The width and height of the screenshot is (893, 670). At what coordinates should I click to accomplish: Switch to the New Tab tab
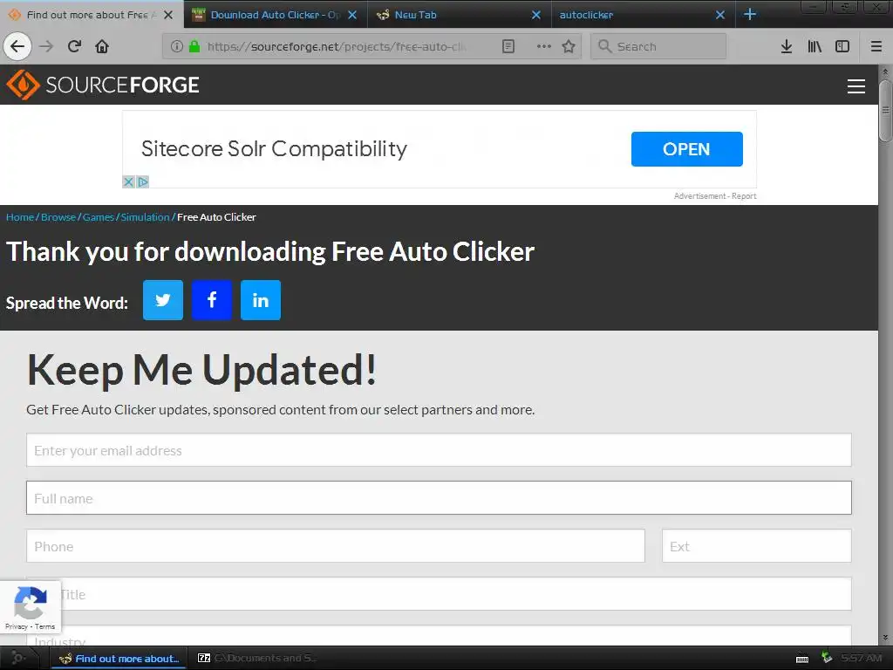(460, 15)
